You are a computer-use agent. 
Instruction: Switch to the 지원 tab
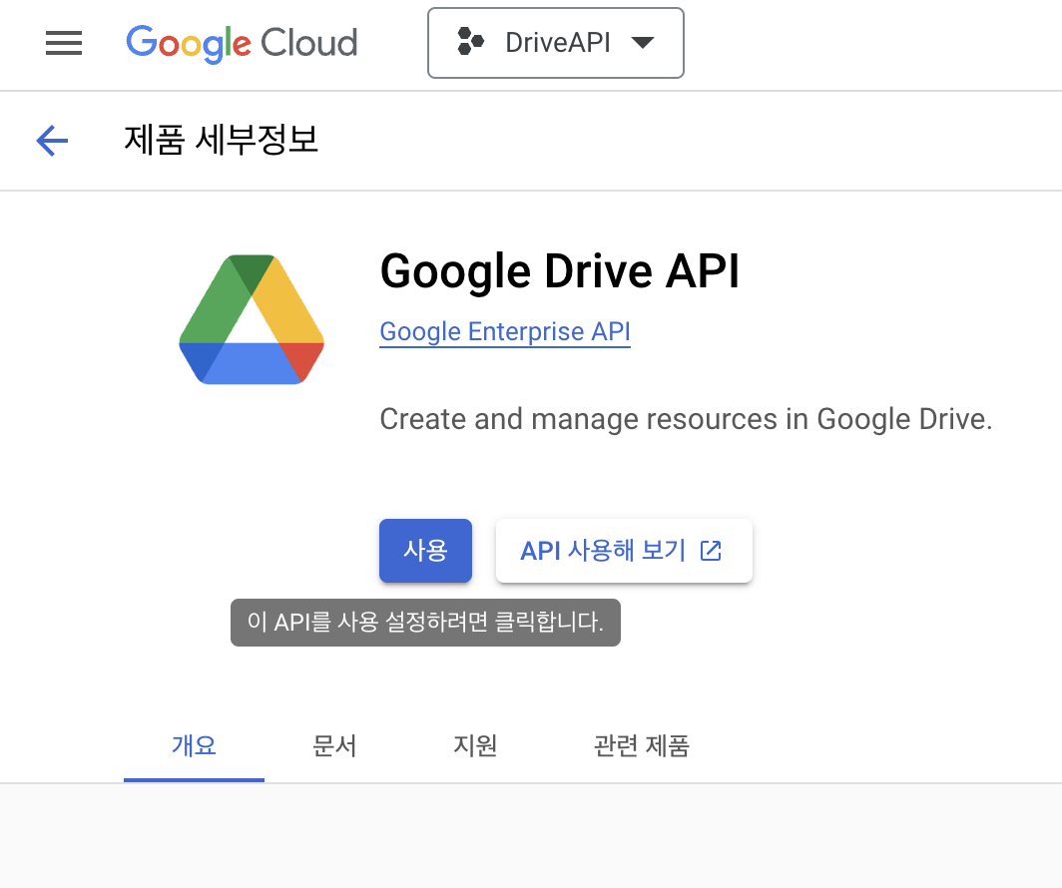(475, 746)
